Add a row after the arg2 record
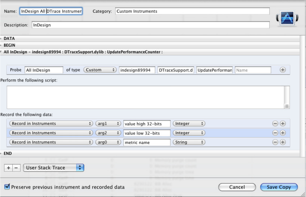Screen dimensions: 306x197 (x=283, y=133)
